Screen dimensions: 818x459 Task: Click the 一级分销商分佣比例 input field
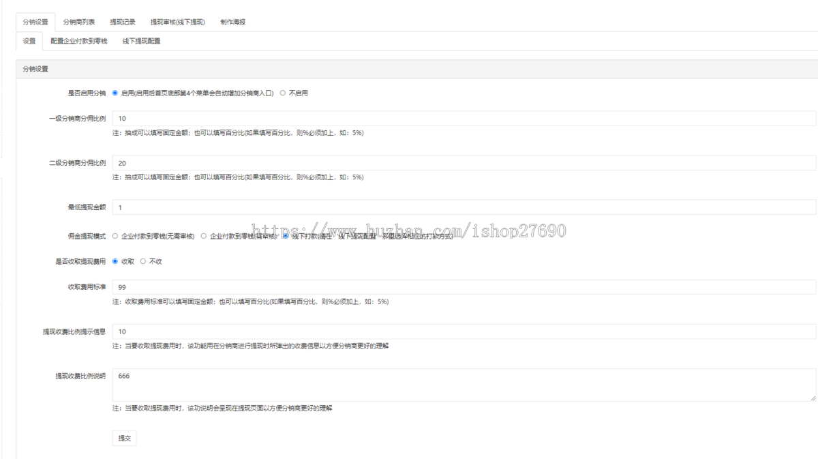coord(464,119)
